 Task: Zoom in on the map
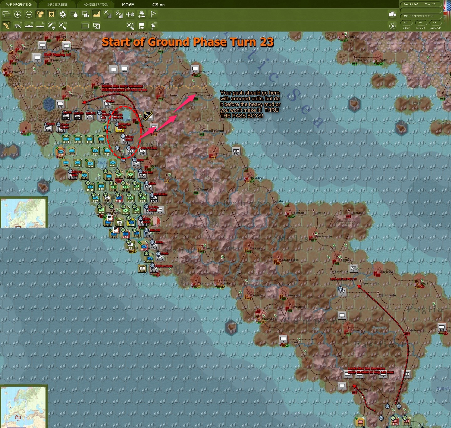(18, 14)
